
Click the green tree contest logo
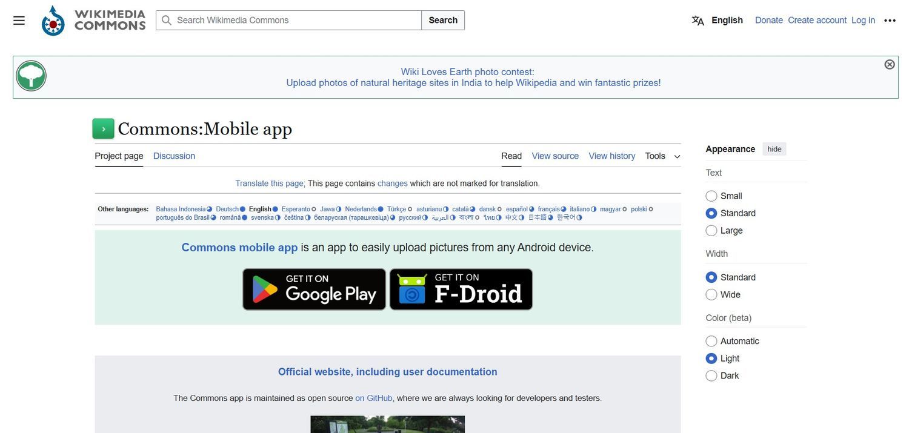[x=31, y=76]
